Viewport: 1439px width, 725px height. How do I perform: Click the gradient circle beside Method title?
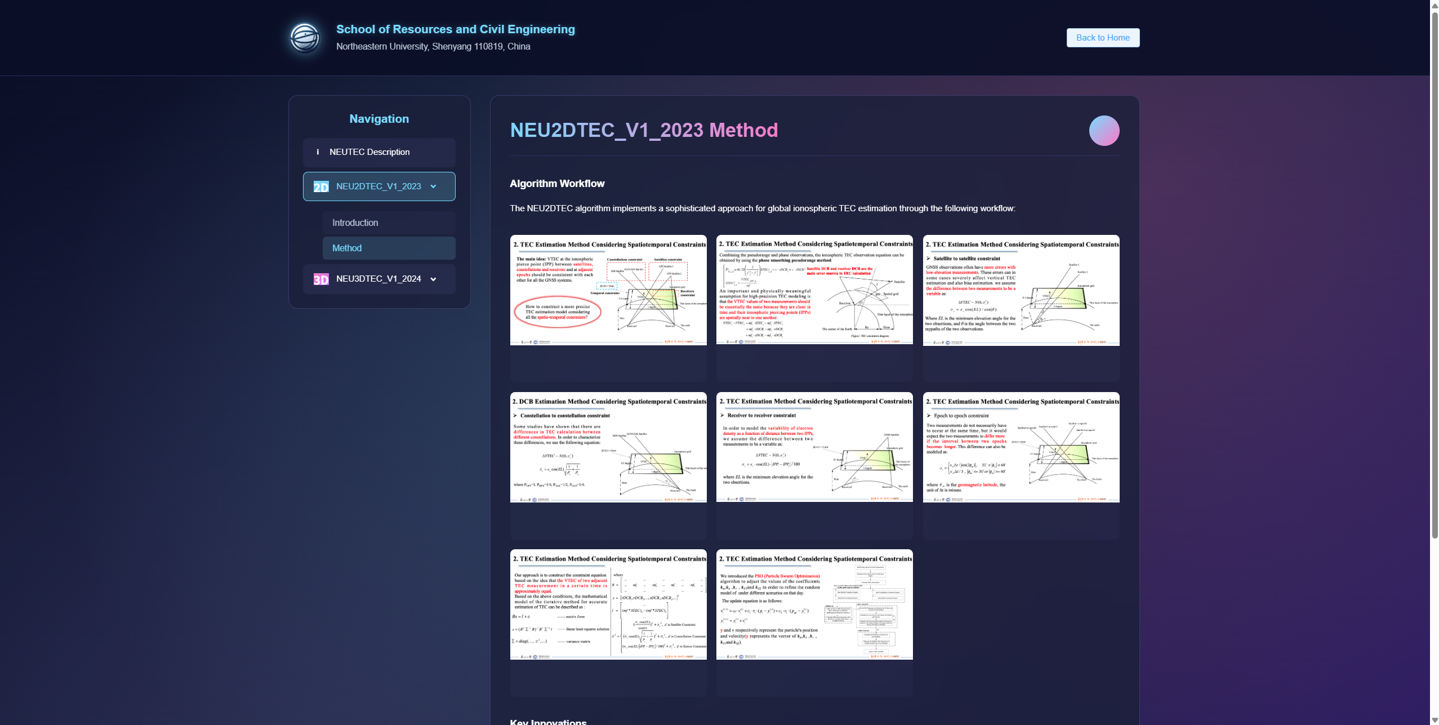click(1103, 131)
